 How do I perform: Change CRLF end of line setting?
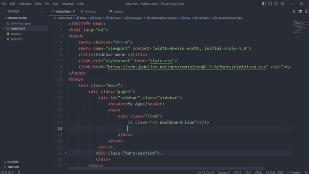coord(248,172)
